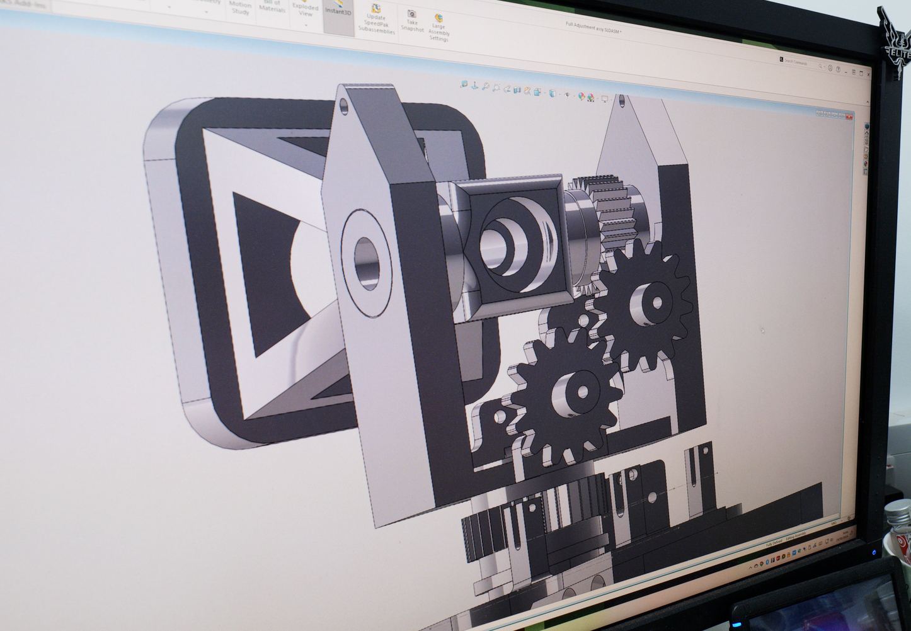911x631 pixels.
Task: Open File Explorer task pane tab
Action: click(x=866, y=149)
